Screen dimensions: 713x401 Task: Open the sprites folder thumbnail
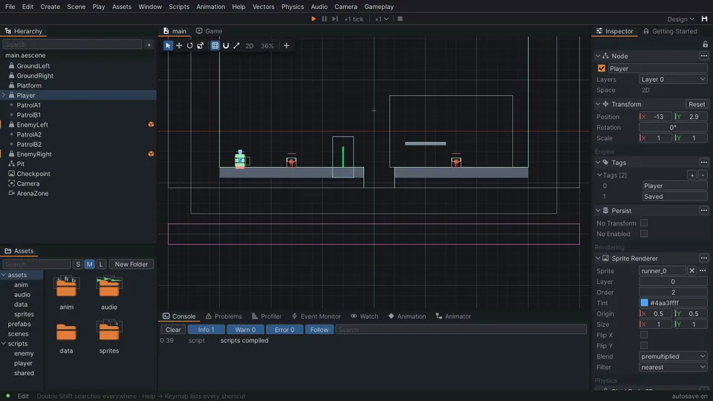[109, 330]
